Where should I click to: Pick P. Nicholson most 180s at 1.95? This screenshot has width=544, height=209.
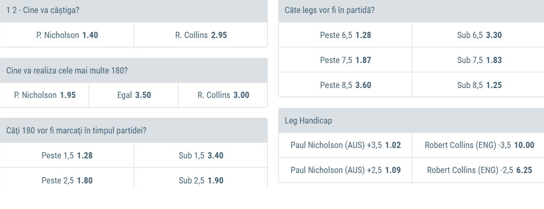(45, 95)
